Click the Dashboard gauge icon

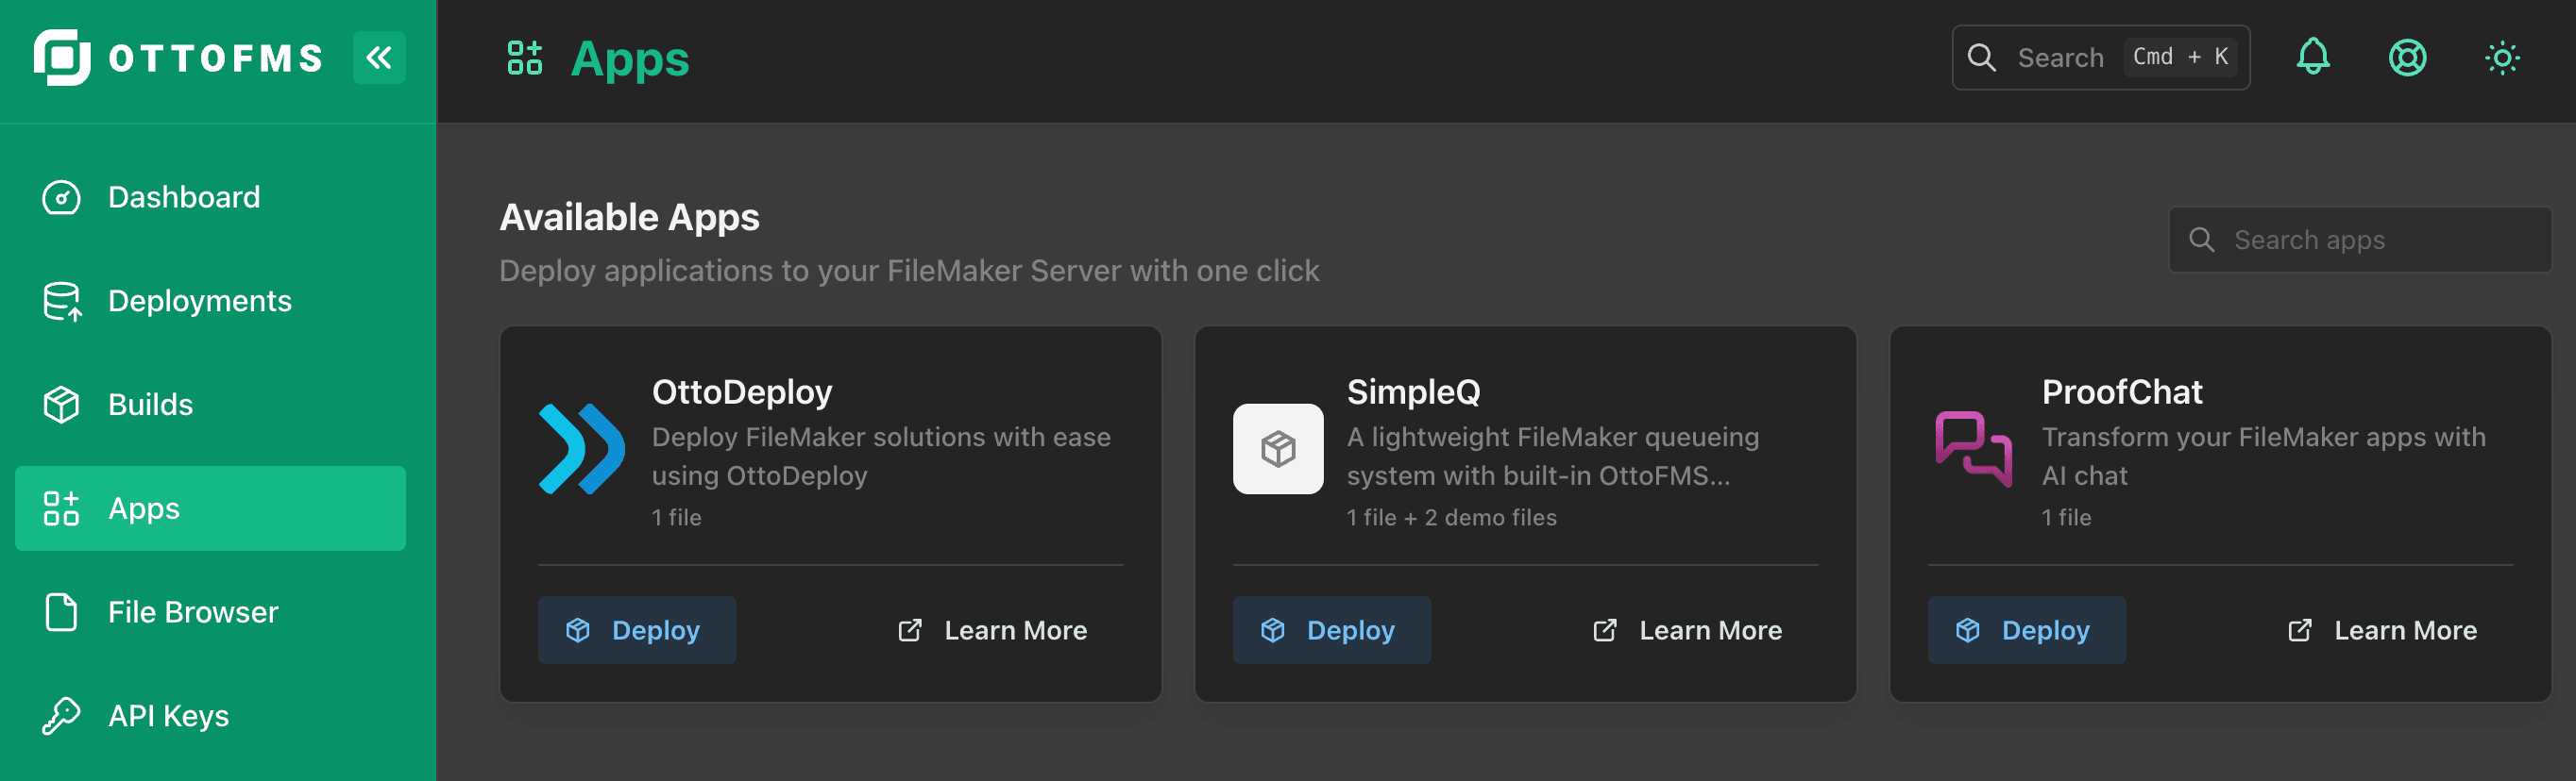pyautogui.click(x=61, y=198)
